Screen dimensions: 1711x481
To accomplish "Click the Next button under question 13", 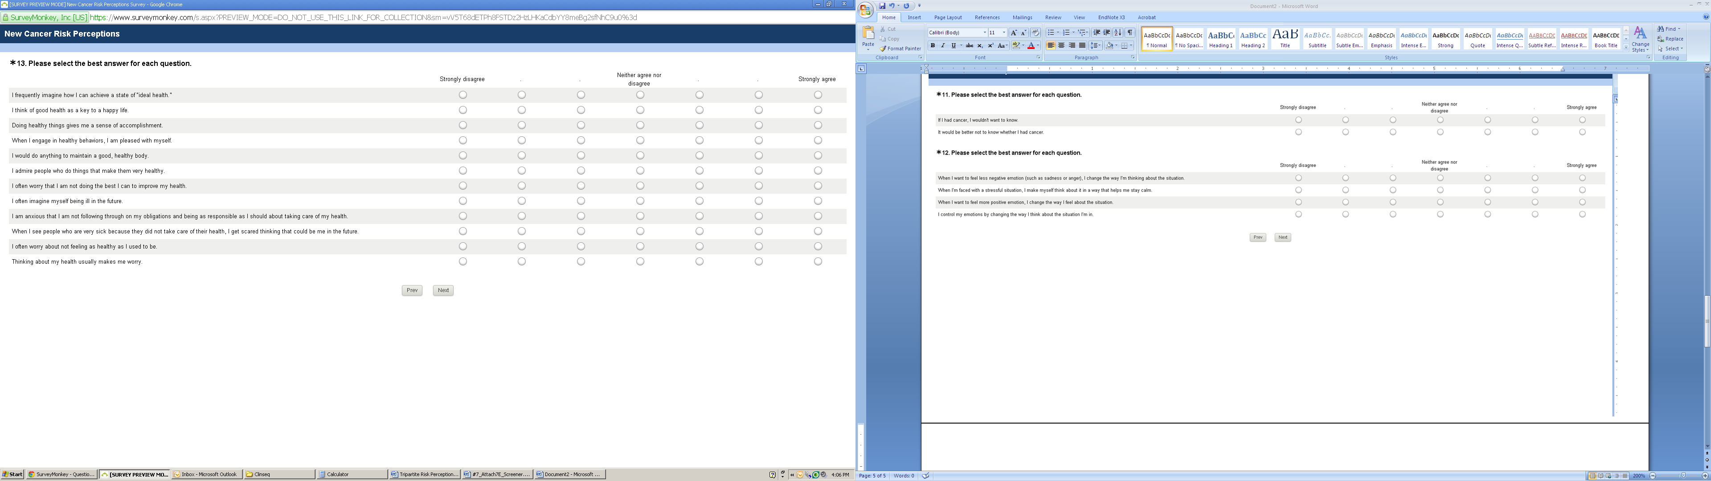I will click(x=443, y=290).
